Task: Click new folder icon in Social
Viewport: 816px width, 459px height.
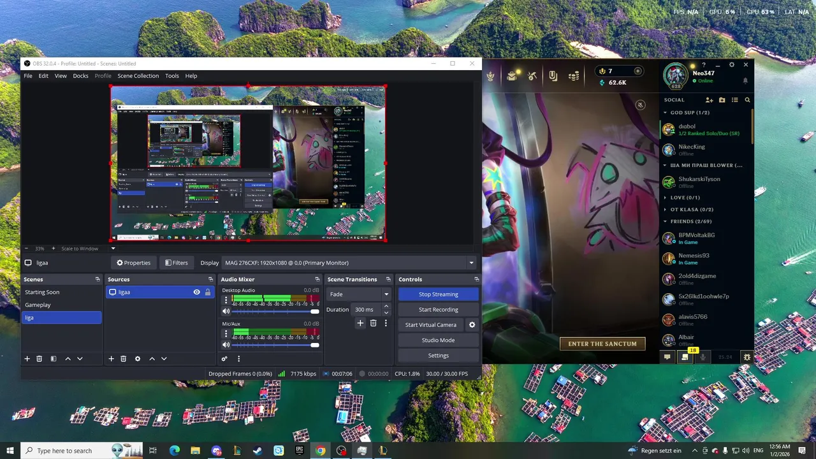Action: [722, 100]
